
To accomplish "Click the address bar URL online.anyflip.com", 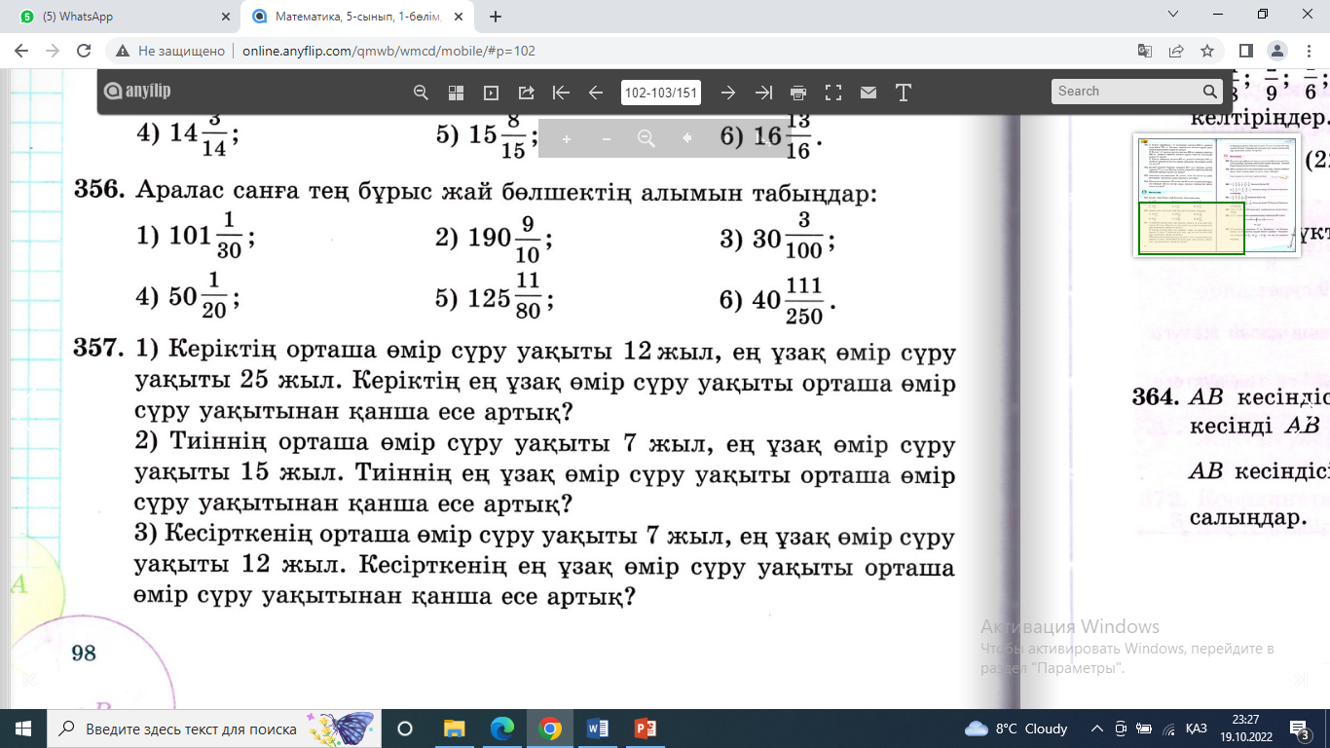I will [388, 51].
